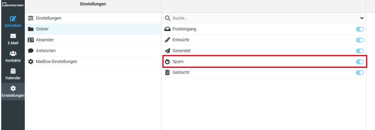The height and width of the screenshot is (130, 375).
Task: Go to E-Mail in the sidebar
Action: coord(12,39)
